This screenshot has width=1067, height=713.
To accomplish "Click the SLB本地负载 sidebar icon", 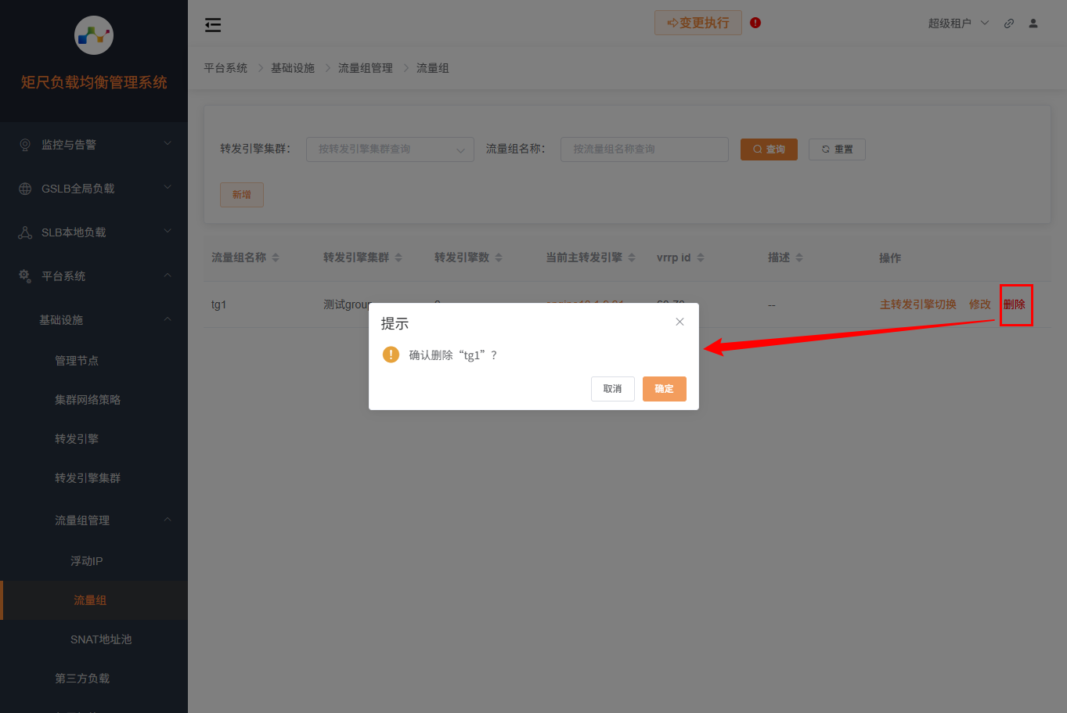I will click(25, 232).
